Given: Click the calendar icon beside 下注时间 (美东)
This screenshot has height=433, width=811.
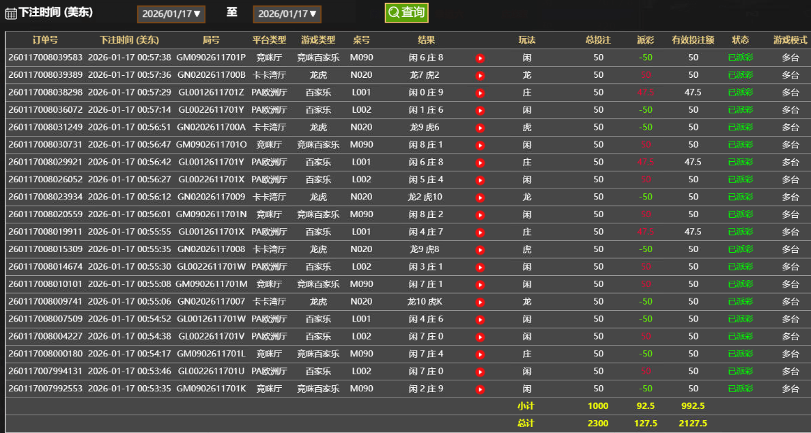Looking at the screenshot, I should point(11,14).
